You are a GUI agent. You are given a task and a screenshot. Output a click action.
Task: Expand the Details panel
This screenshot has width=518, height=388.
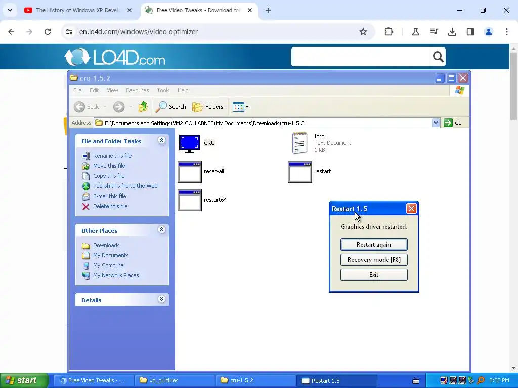[x=161, y=299]
